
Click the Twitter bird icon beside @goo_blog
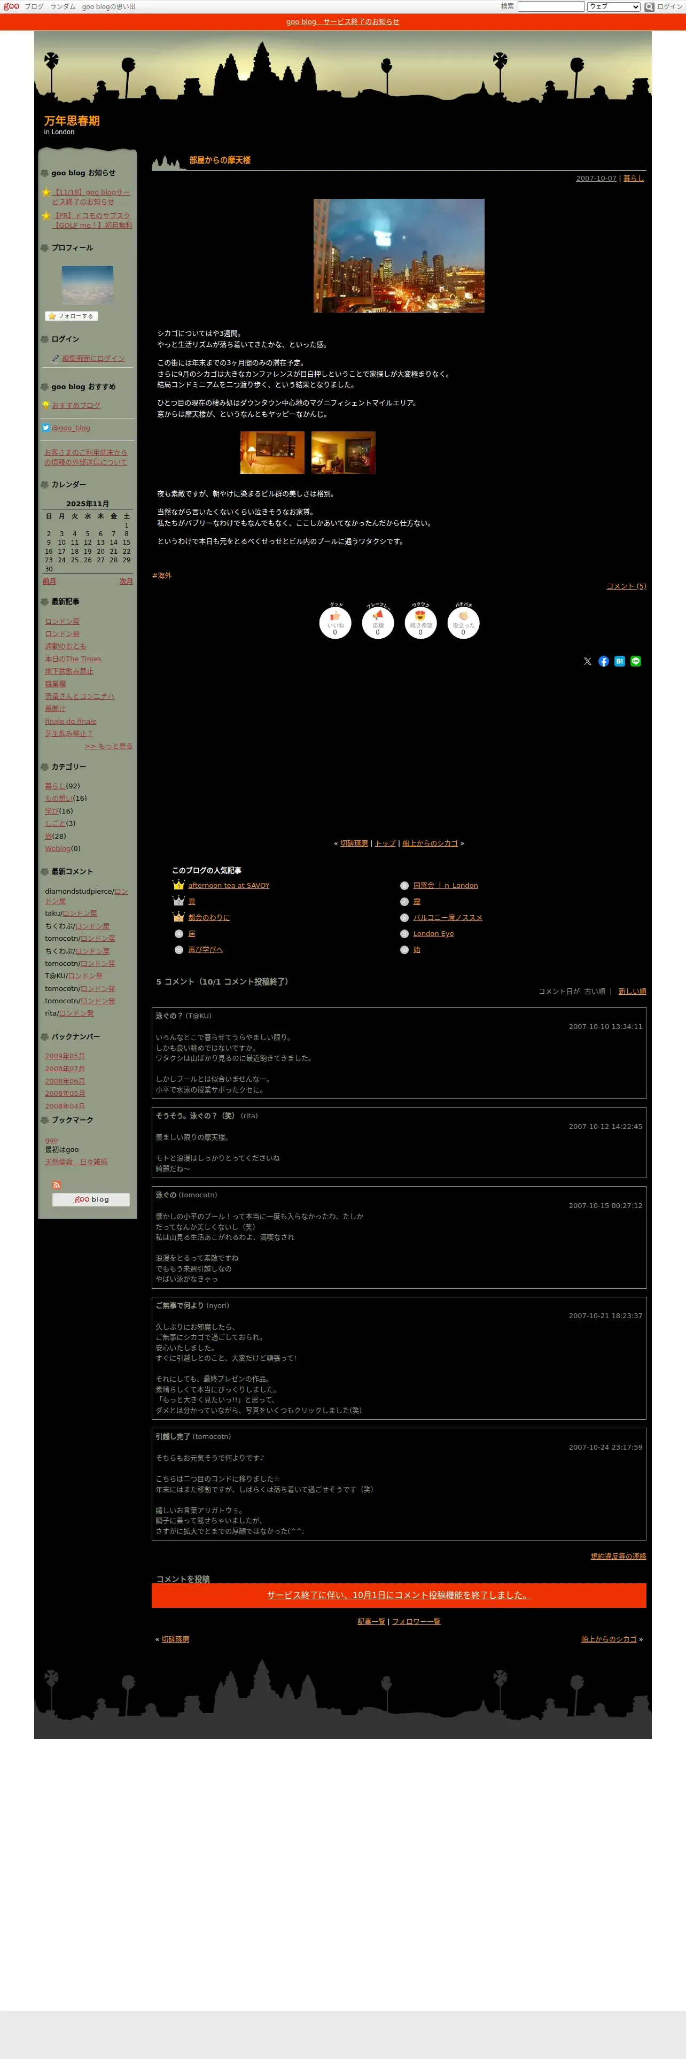[x=46, y=428]
